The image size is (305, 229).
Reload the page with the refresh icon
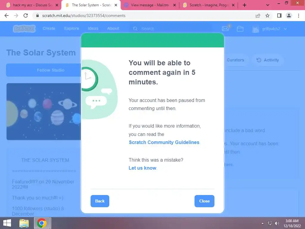coord(26,16)
